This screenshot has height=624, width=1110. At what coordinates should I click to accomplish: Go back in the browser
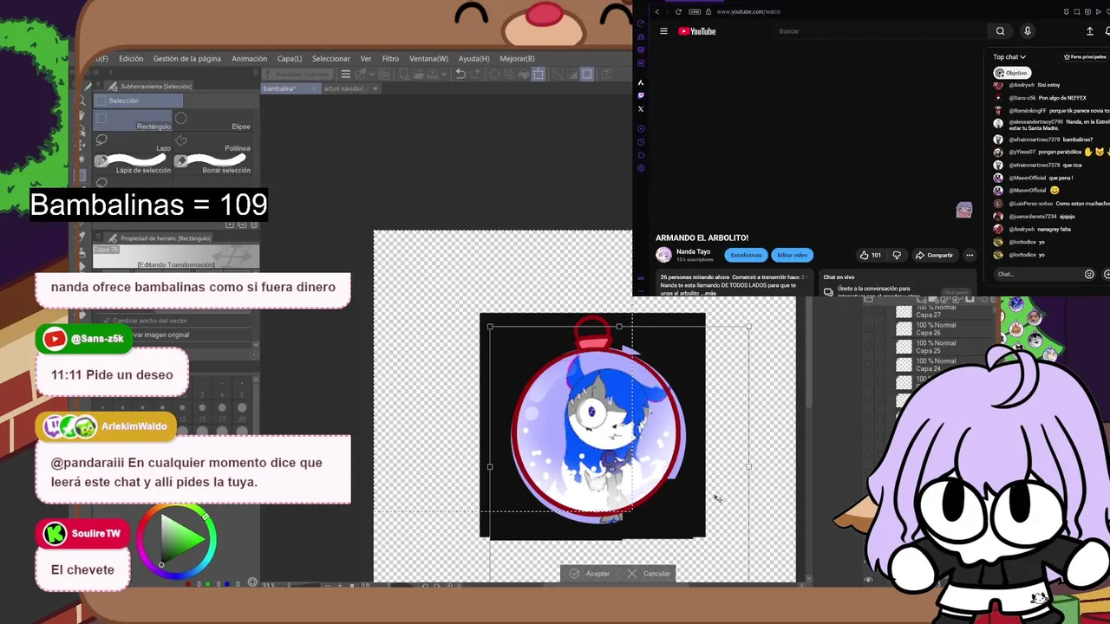[657, 11]
